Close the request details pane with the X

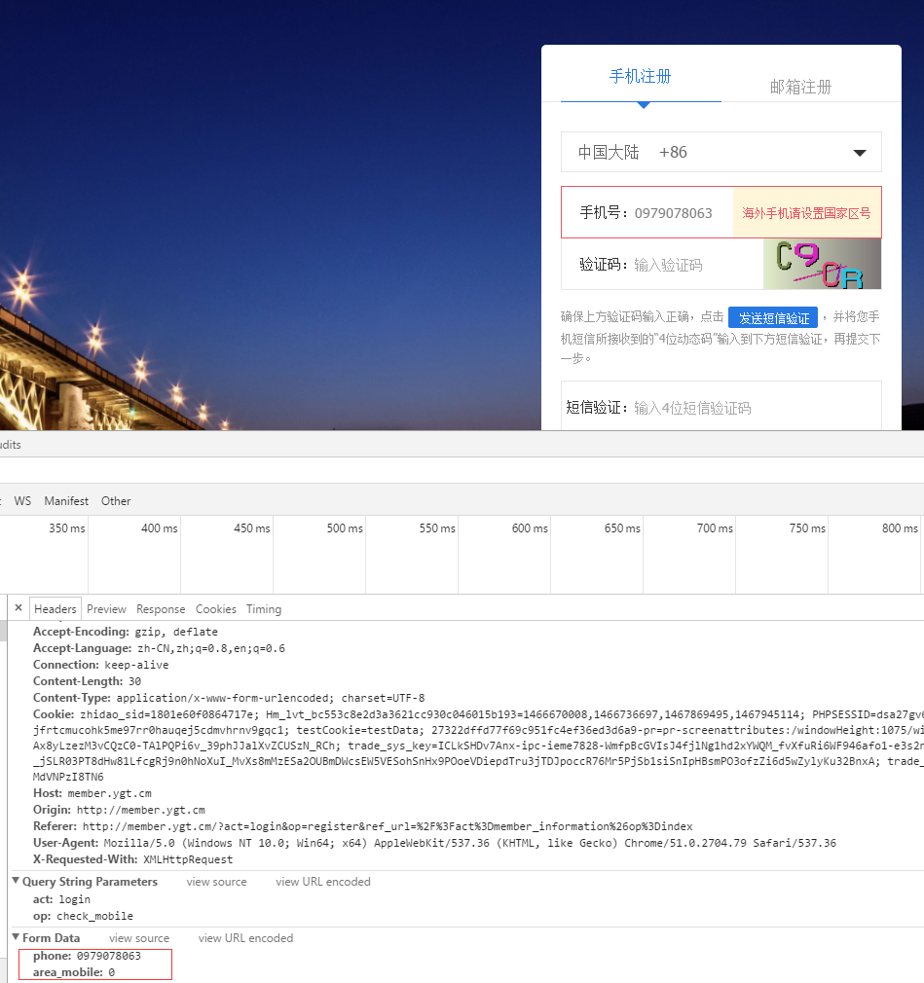tap(18, 607)
